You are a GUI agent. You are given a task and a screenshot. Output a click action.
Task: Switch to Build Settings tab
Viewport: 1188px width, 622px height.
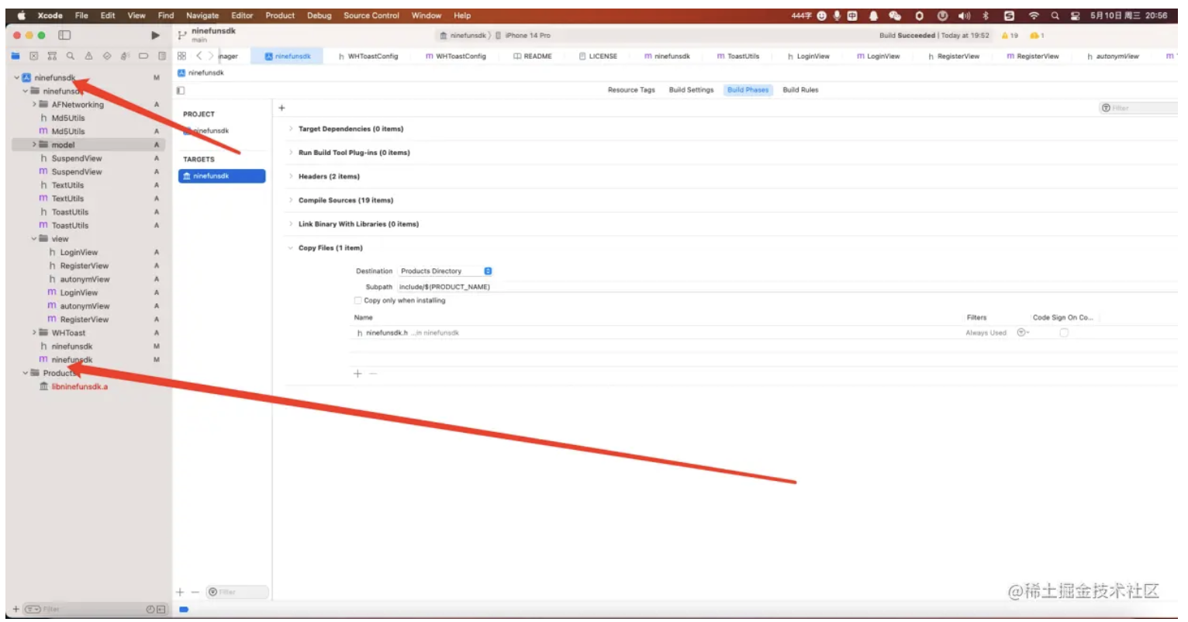[691, 90]
